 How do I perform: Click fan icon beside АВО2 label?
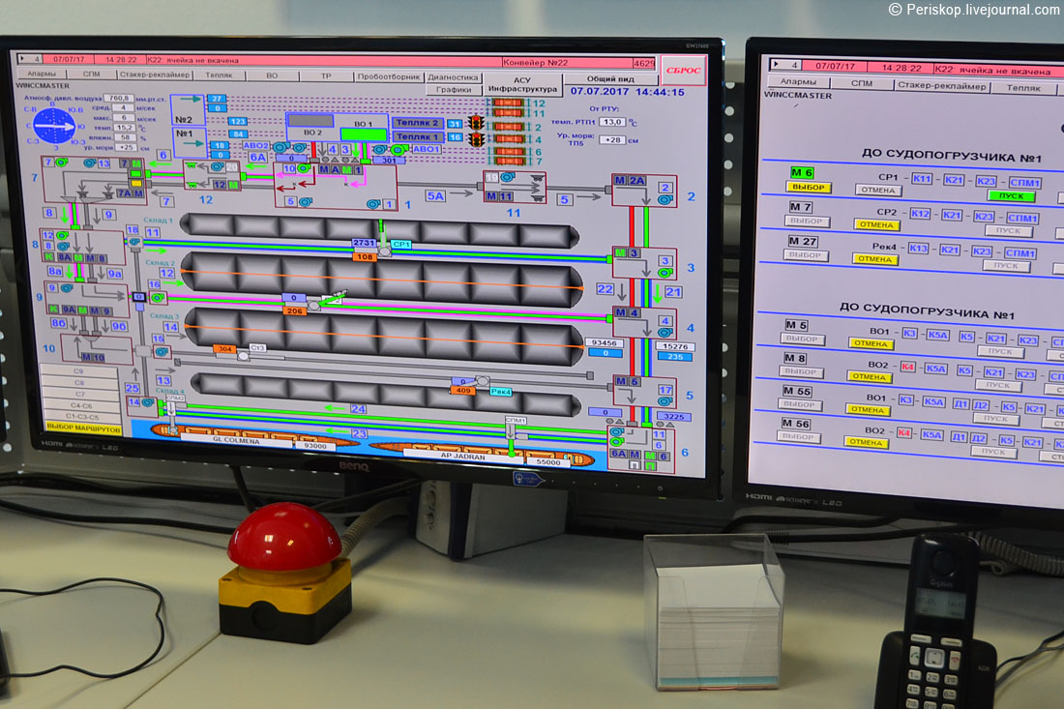280,147
